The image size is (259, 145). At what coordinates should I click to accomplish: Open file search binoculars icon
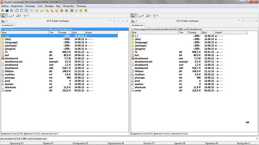72,11
